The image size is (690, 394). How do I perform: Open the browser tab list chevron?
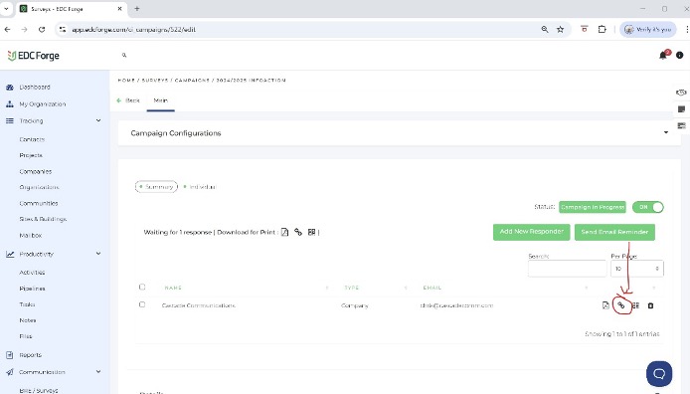click(6, 8)
